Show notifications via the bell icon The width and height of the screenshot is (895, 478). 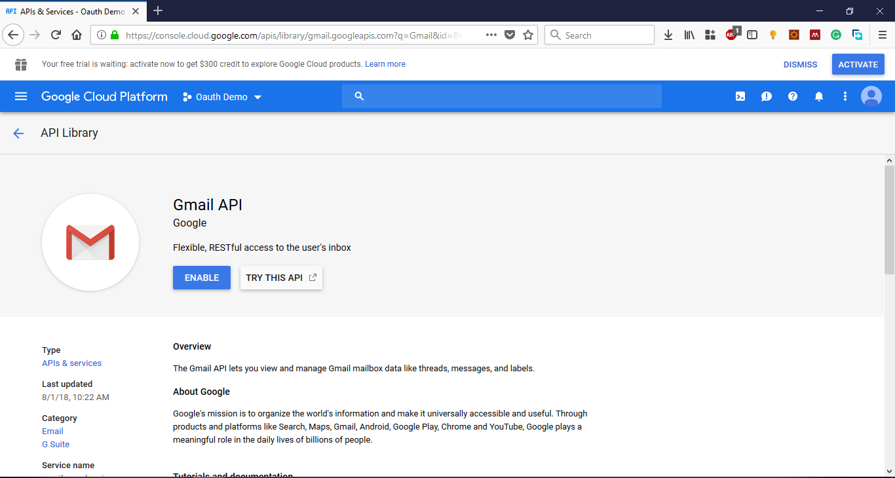point(819,96)
